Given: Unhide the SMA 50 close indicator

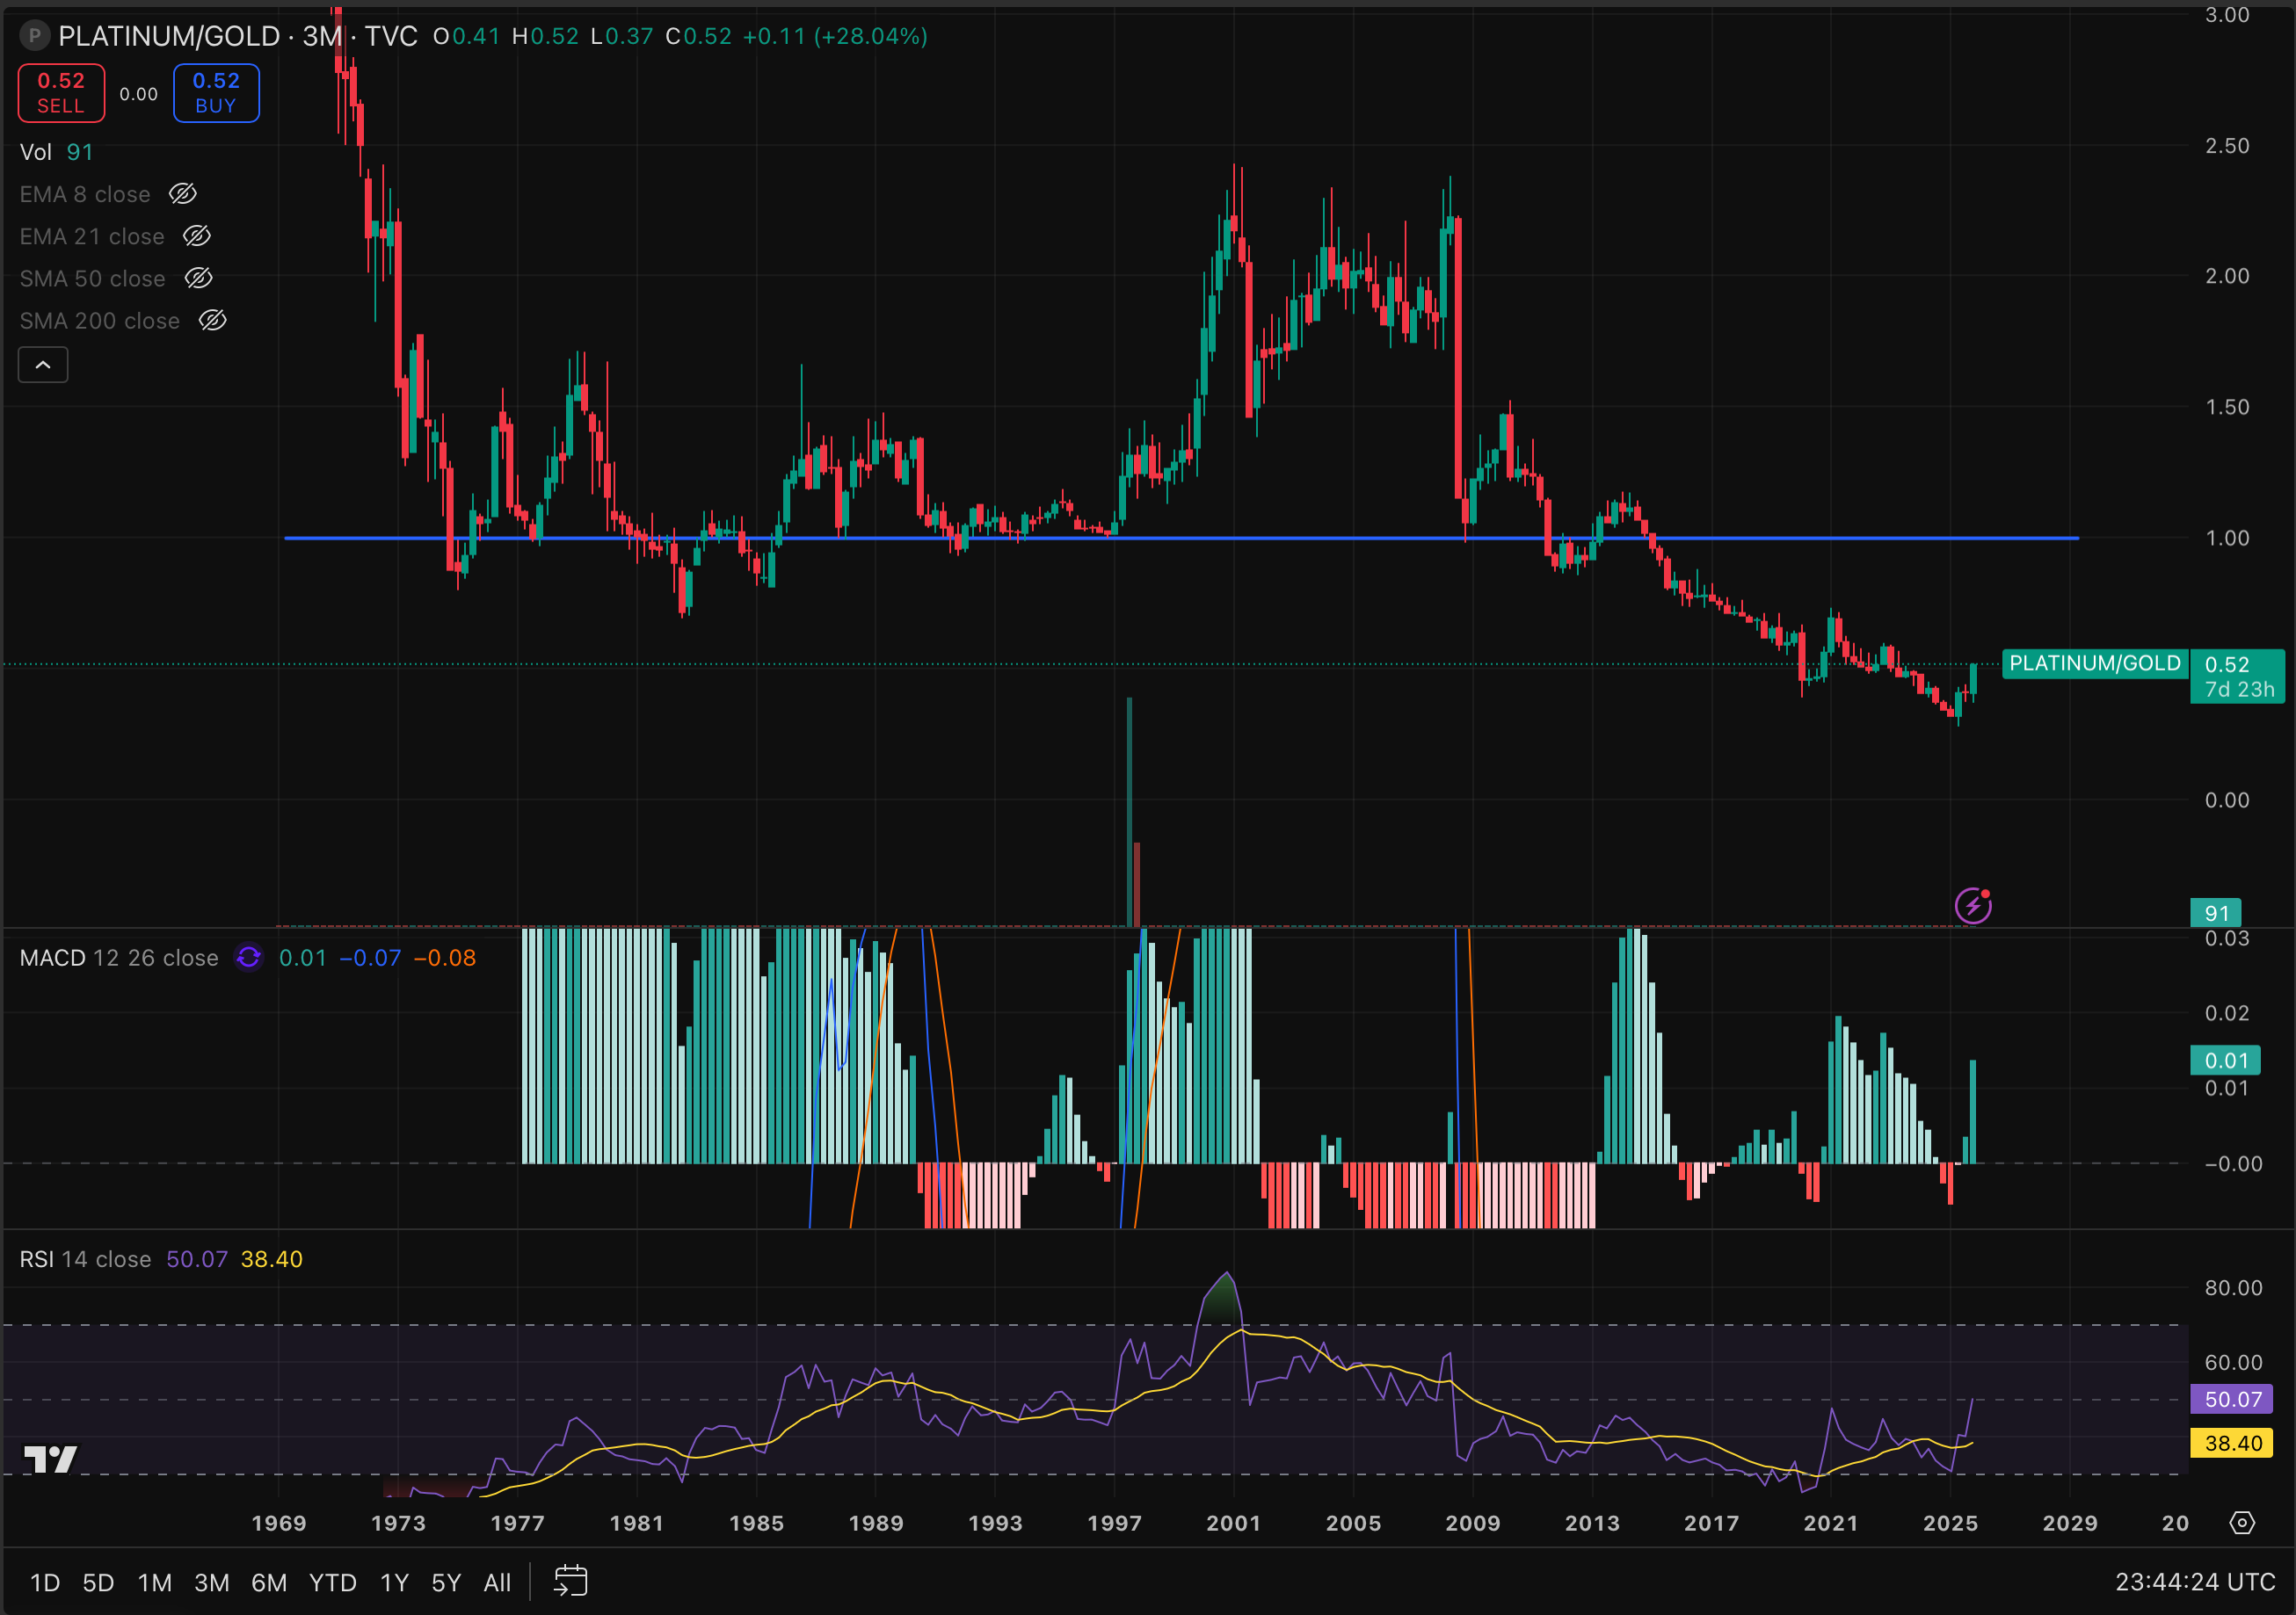Looking at the screenshot, I should 198,278.
